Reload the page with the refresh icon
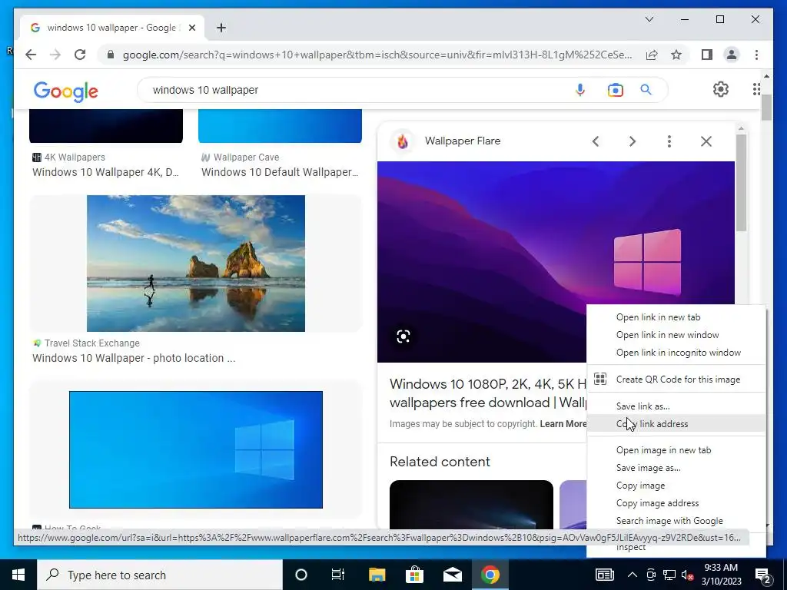The height and width of the screenshot is (590, 787). 80,55
